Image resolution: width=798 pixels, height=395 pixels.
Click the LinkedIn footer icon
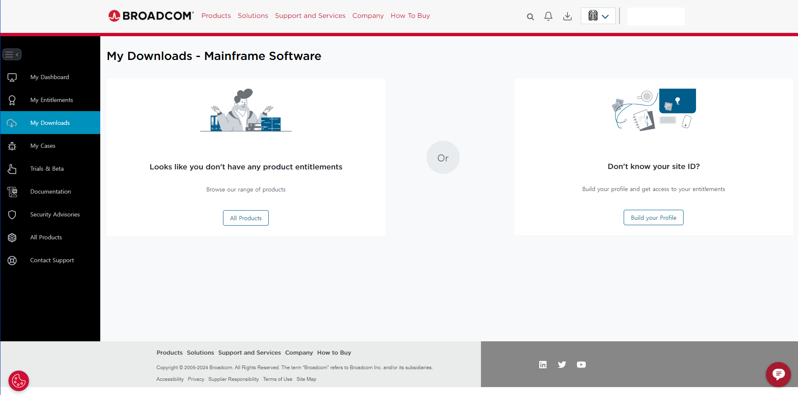(x=543, y=365)
